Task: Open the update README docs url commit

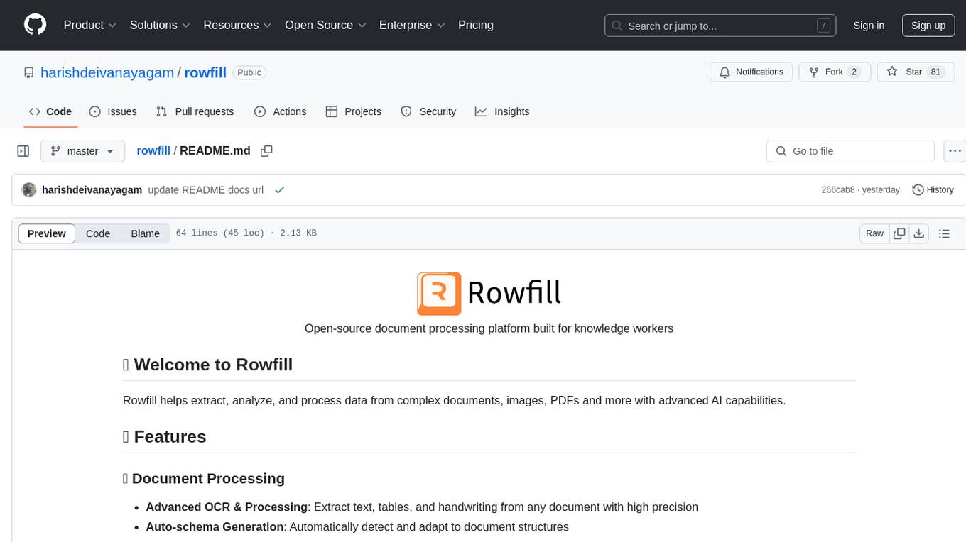Action: point(206,190)
